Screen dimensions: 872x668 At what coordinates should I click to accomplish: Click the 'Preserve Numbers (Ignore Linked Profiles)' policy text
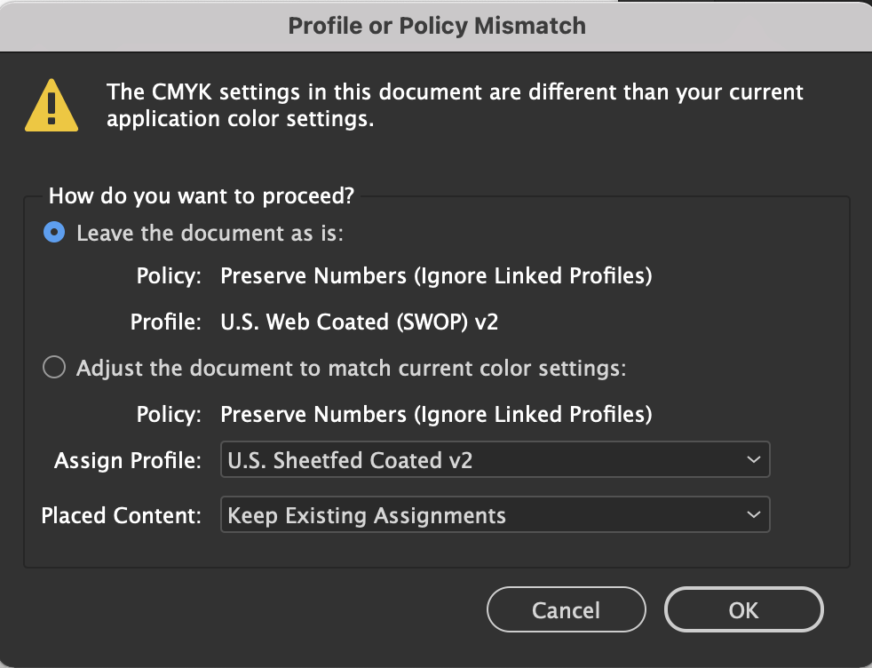point(436,275)
